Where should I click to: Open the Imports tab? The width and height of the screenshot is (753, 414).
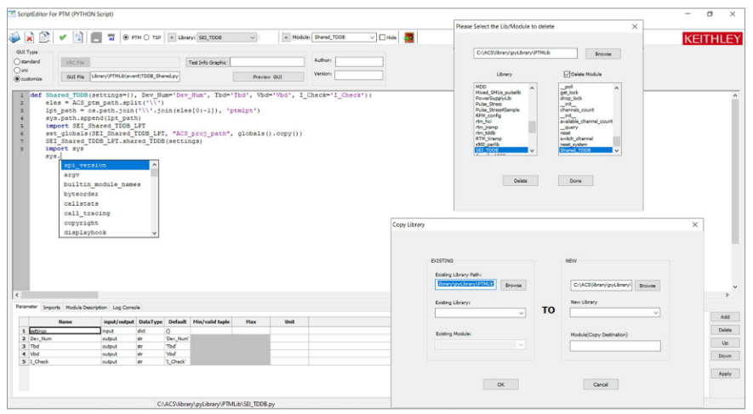[x=52, y=307]
